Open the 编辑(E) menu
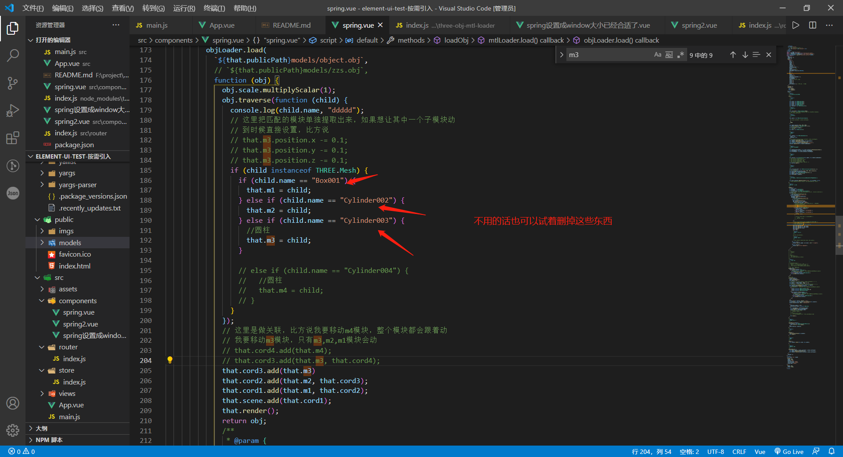This screenshot has width=843, height=457. pos(63,8)
